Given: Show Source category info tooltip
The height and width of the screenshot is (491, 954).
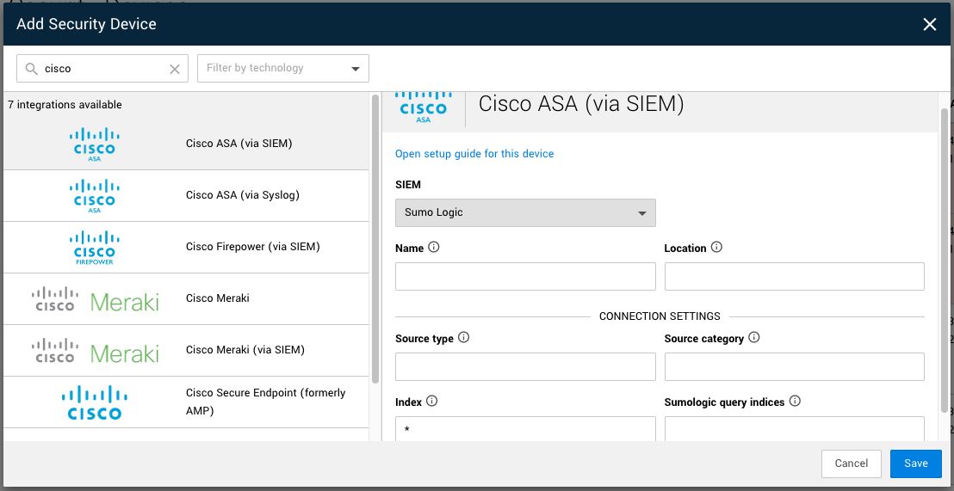Looking at the screenshot, I should coord(754,337).
